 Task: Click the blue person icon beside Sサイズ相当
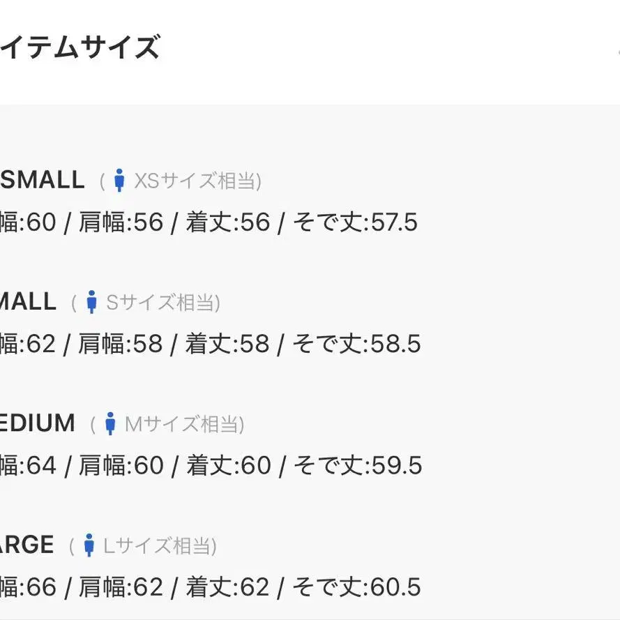tap(91, 302)
